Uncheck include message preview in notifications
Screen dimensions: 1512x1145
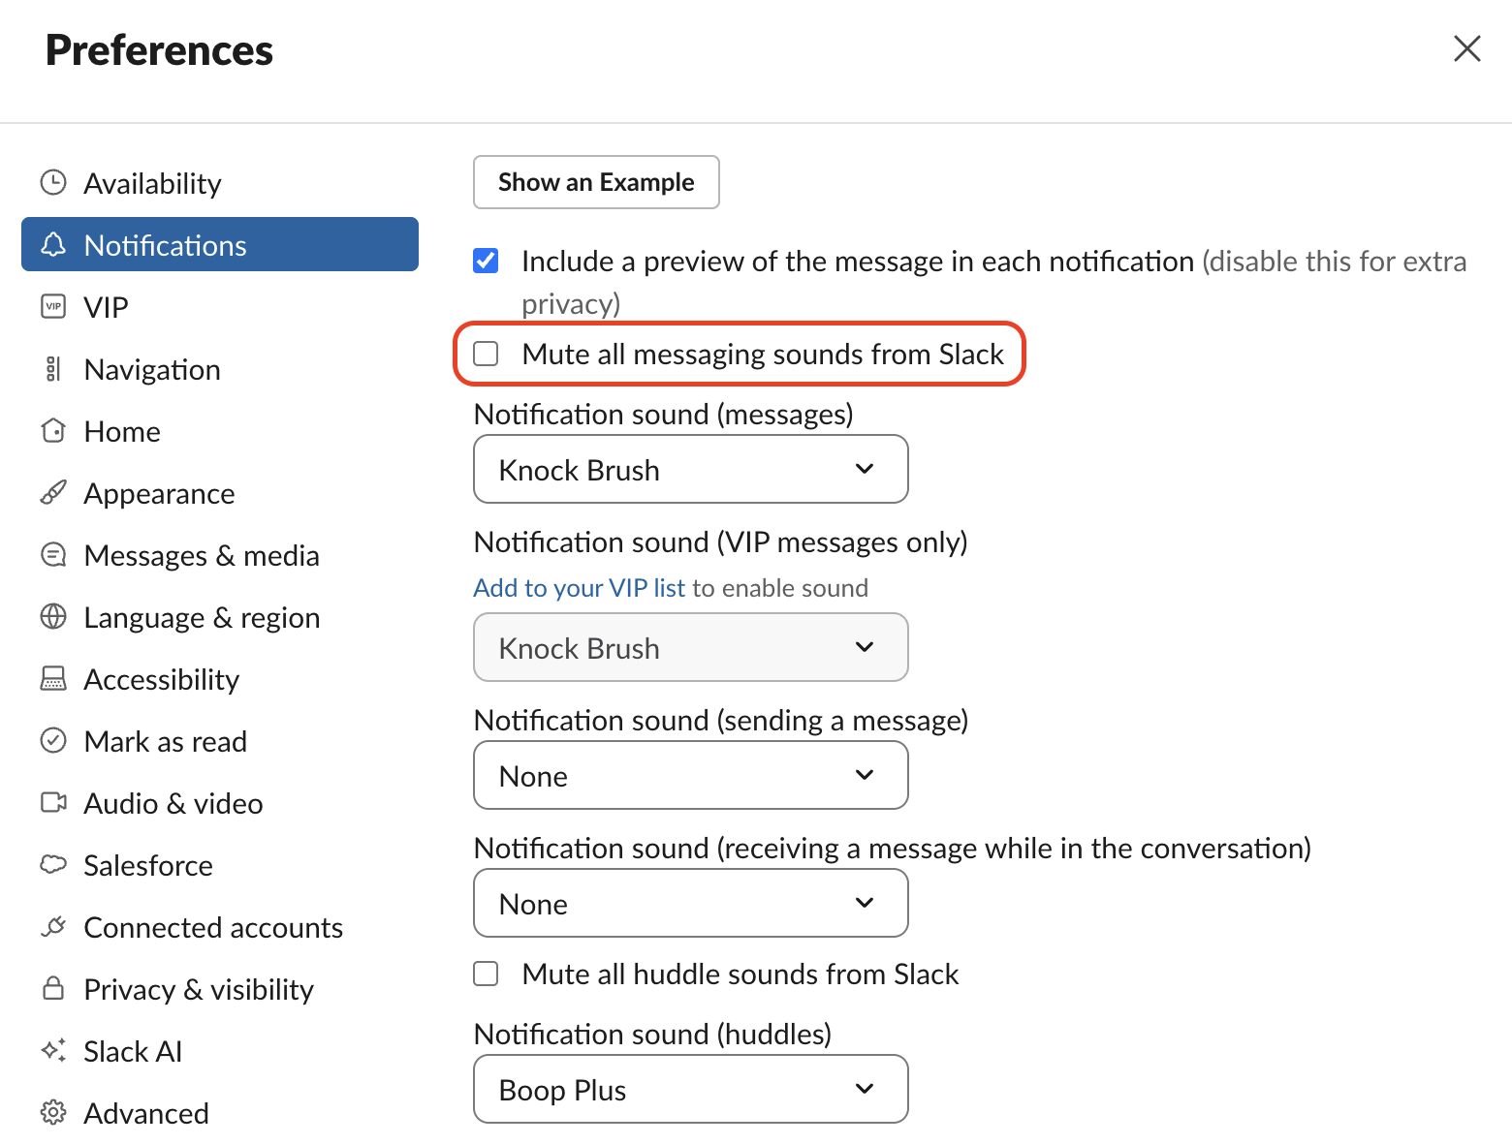(486, 261)
